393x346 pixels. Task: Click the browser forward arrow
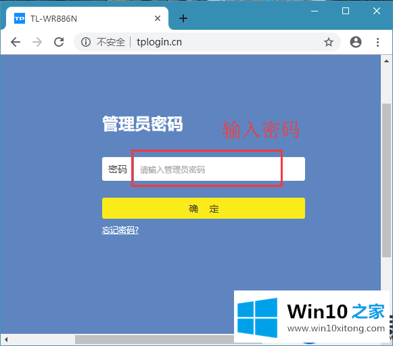point(37,42)
